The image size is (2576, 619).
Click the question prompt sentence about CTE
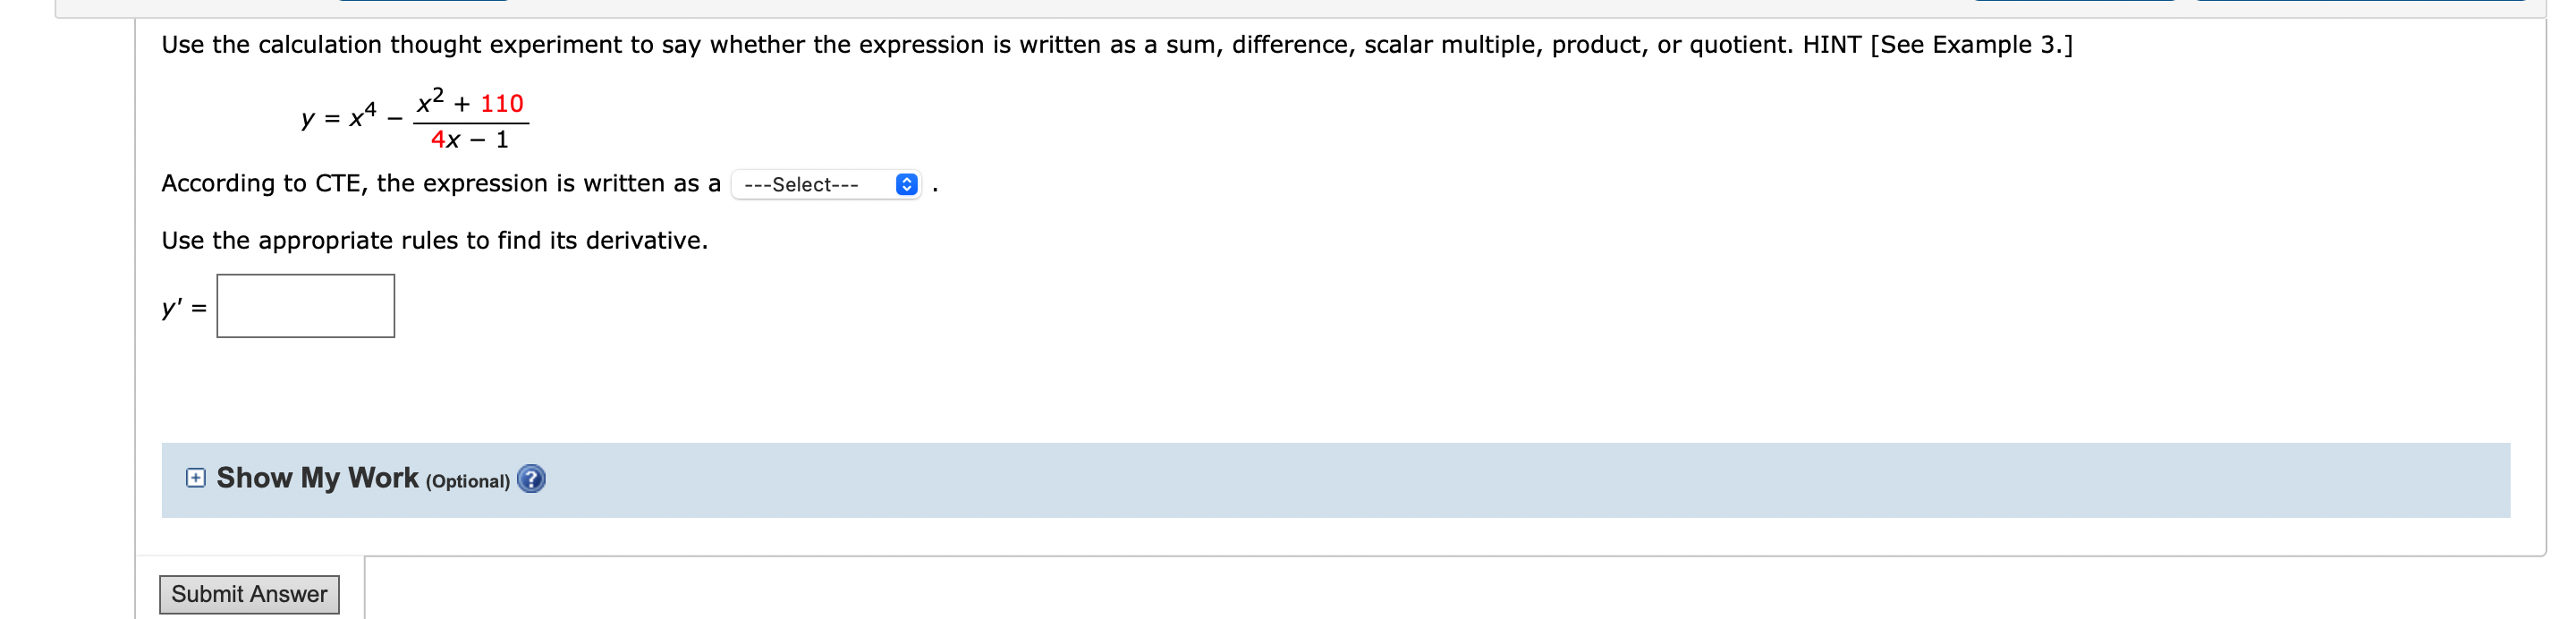(440, 183)
